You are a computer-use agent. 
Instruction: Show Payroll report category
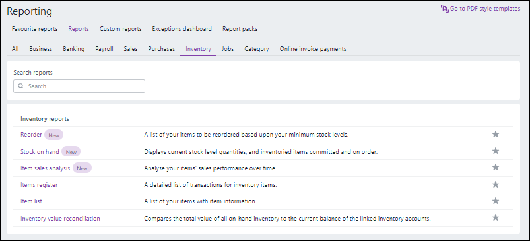(104, 49)
